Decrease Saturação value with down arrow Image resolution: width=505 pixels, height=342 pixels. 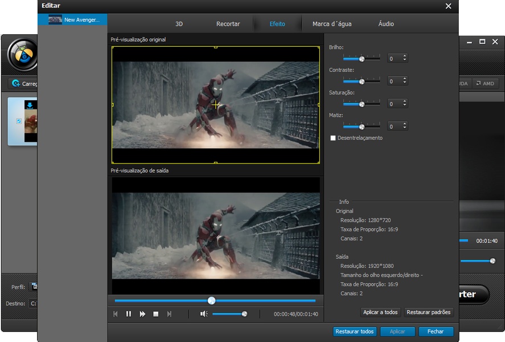(x=405, y=105)
